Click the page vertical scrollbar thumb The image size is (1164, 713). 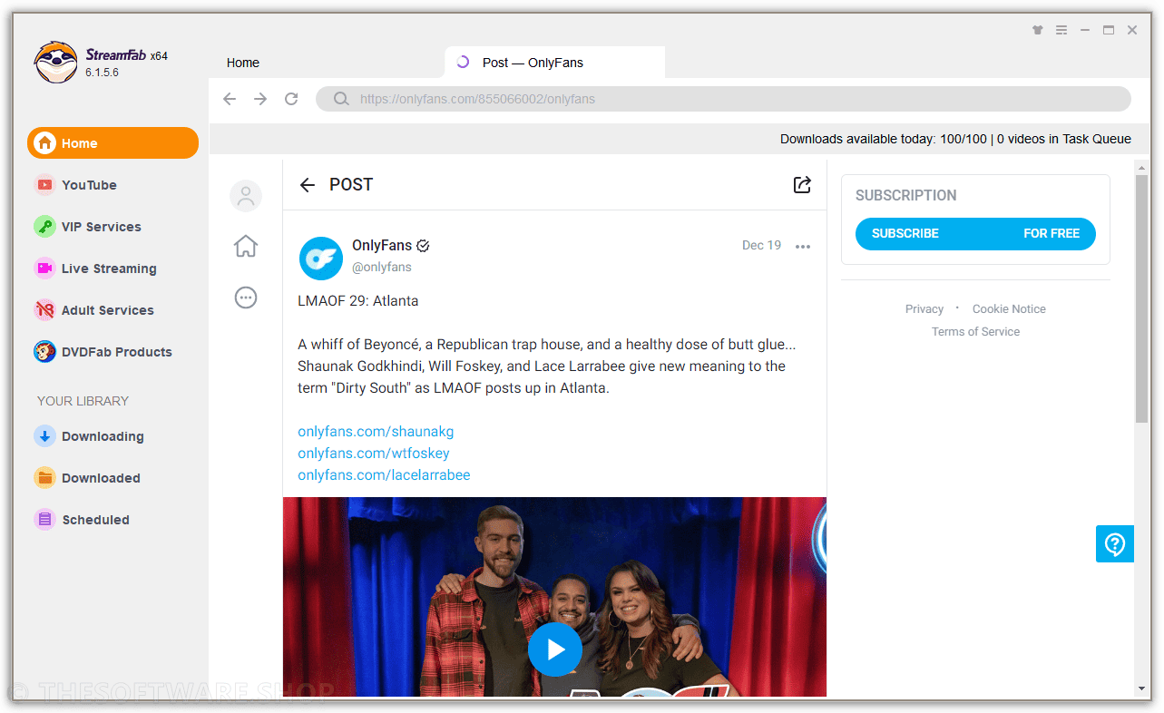[1141, 298]
